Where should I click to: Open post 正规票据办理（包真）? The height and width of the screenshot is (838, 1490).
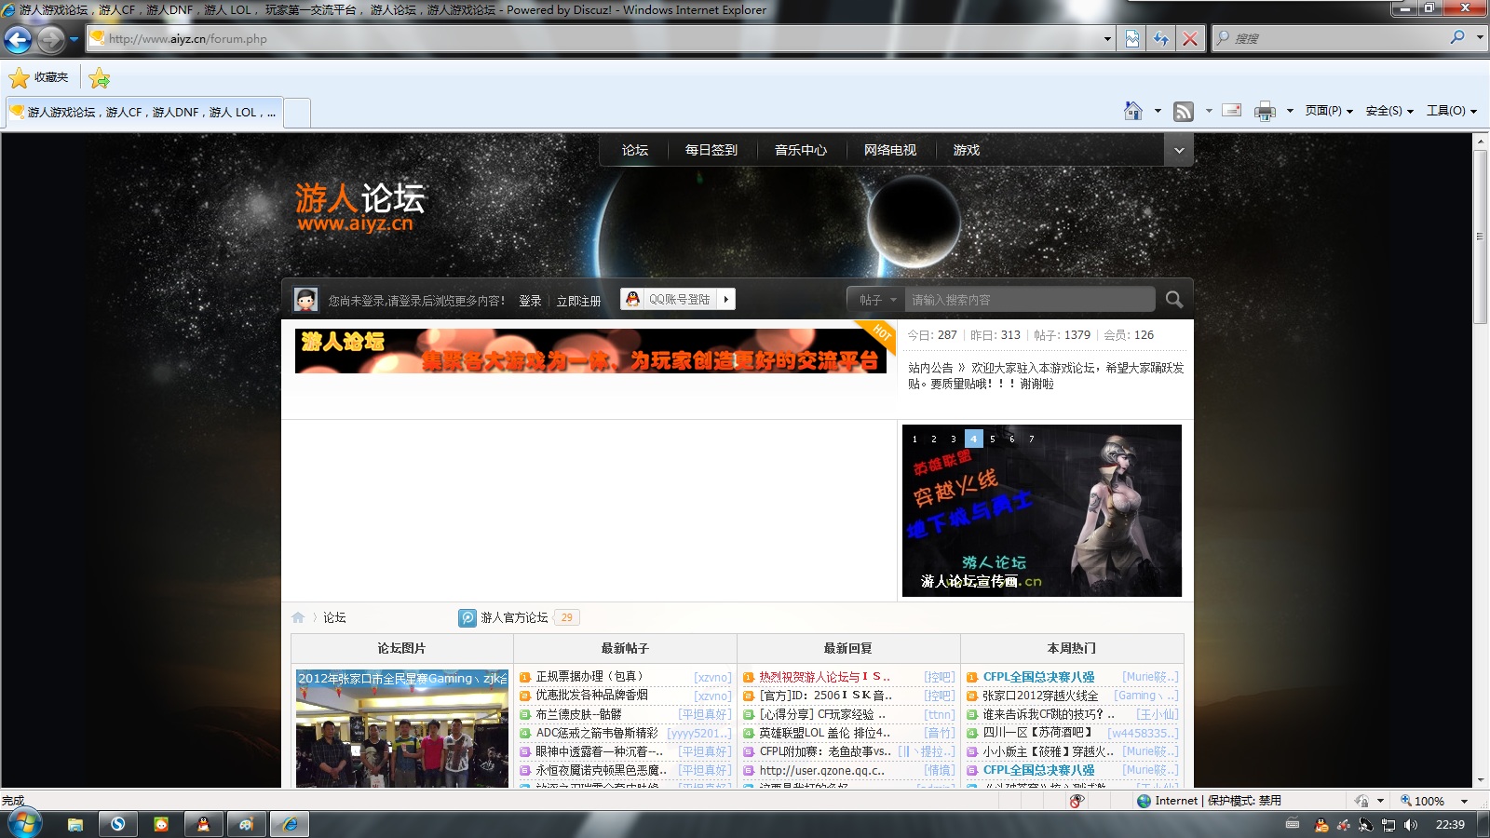[x=589, y=677]
